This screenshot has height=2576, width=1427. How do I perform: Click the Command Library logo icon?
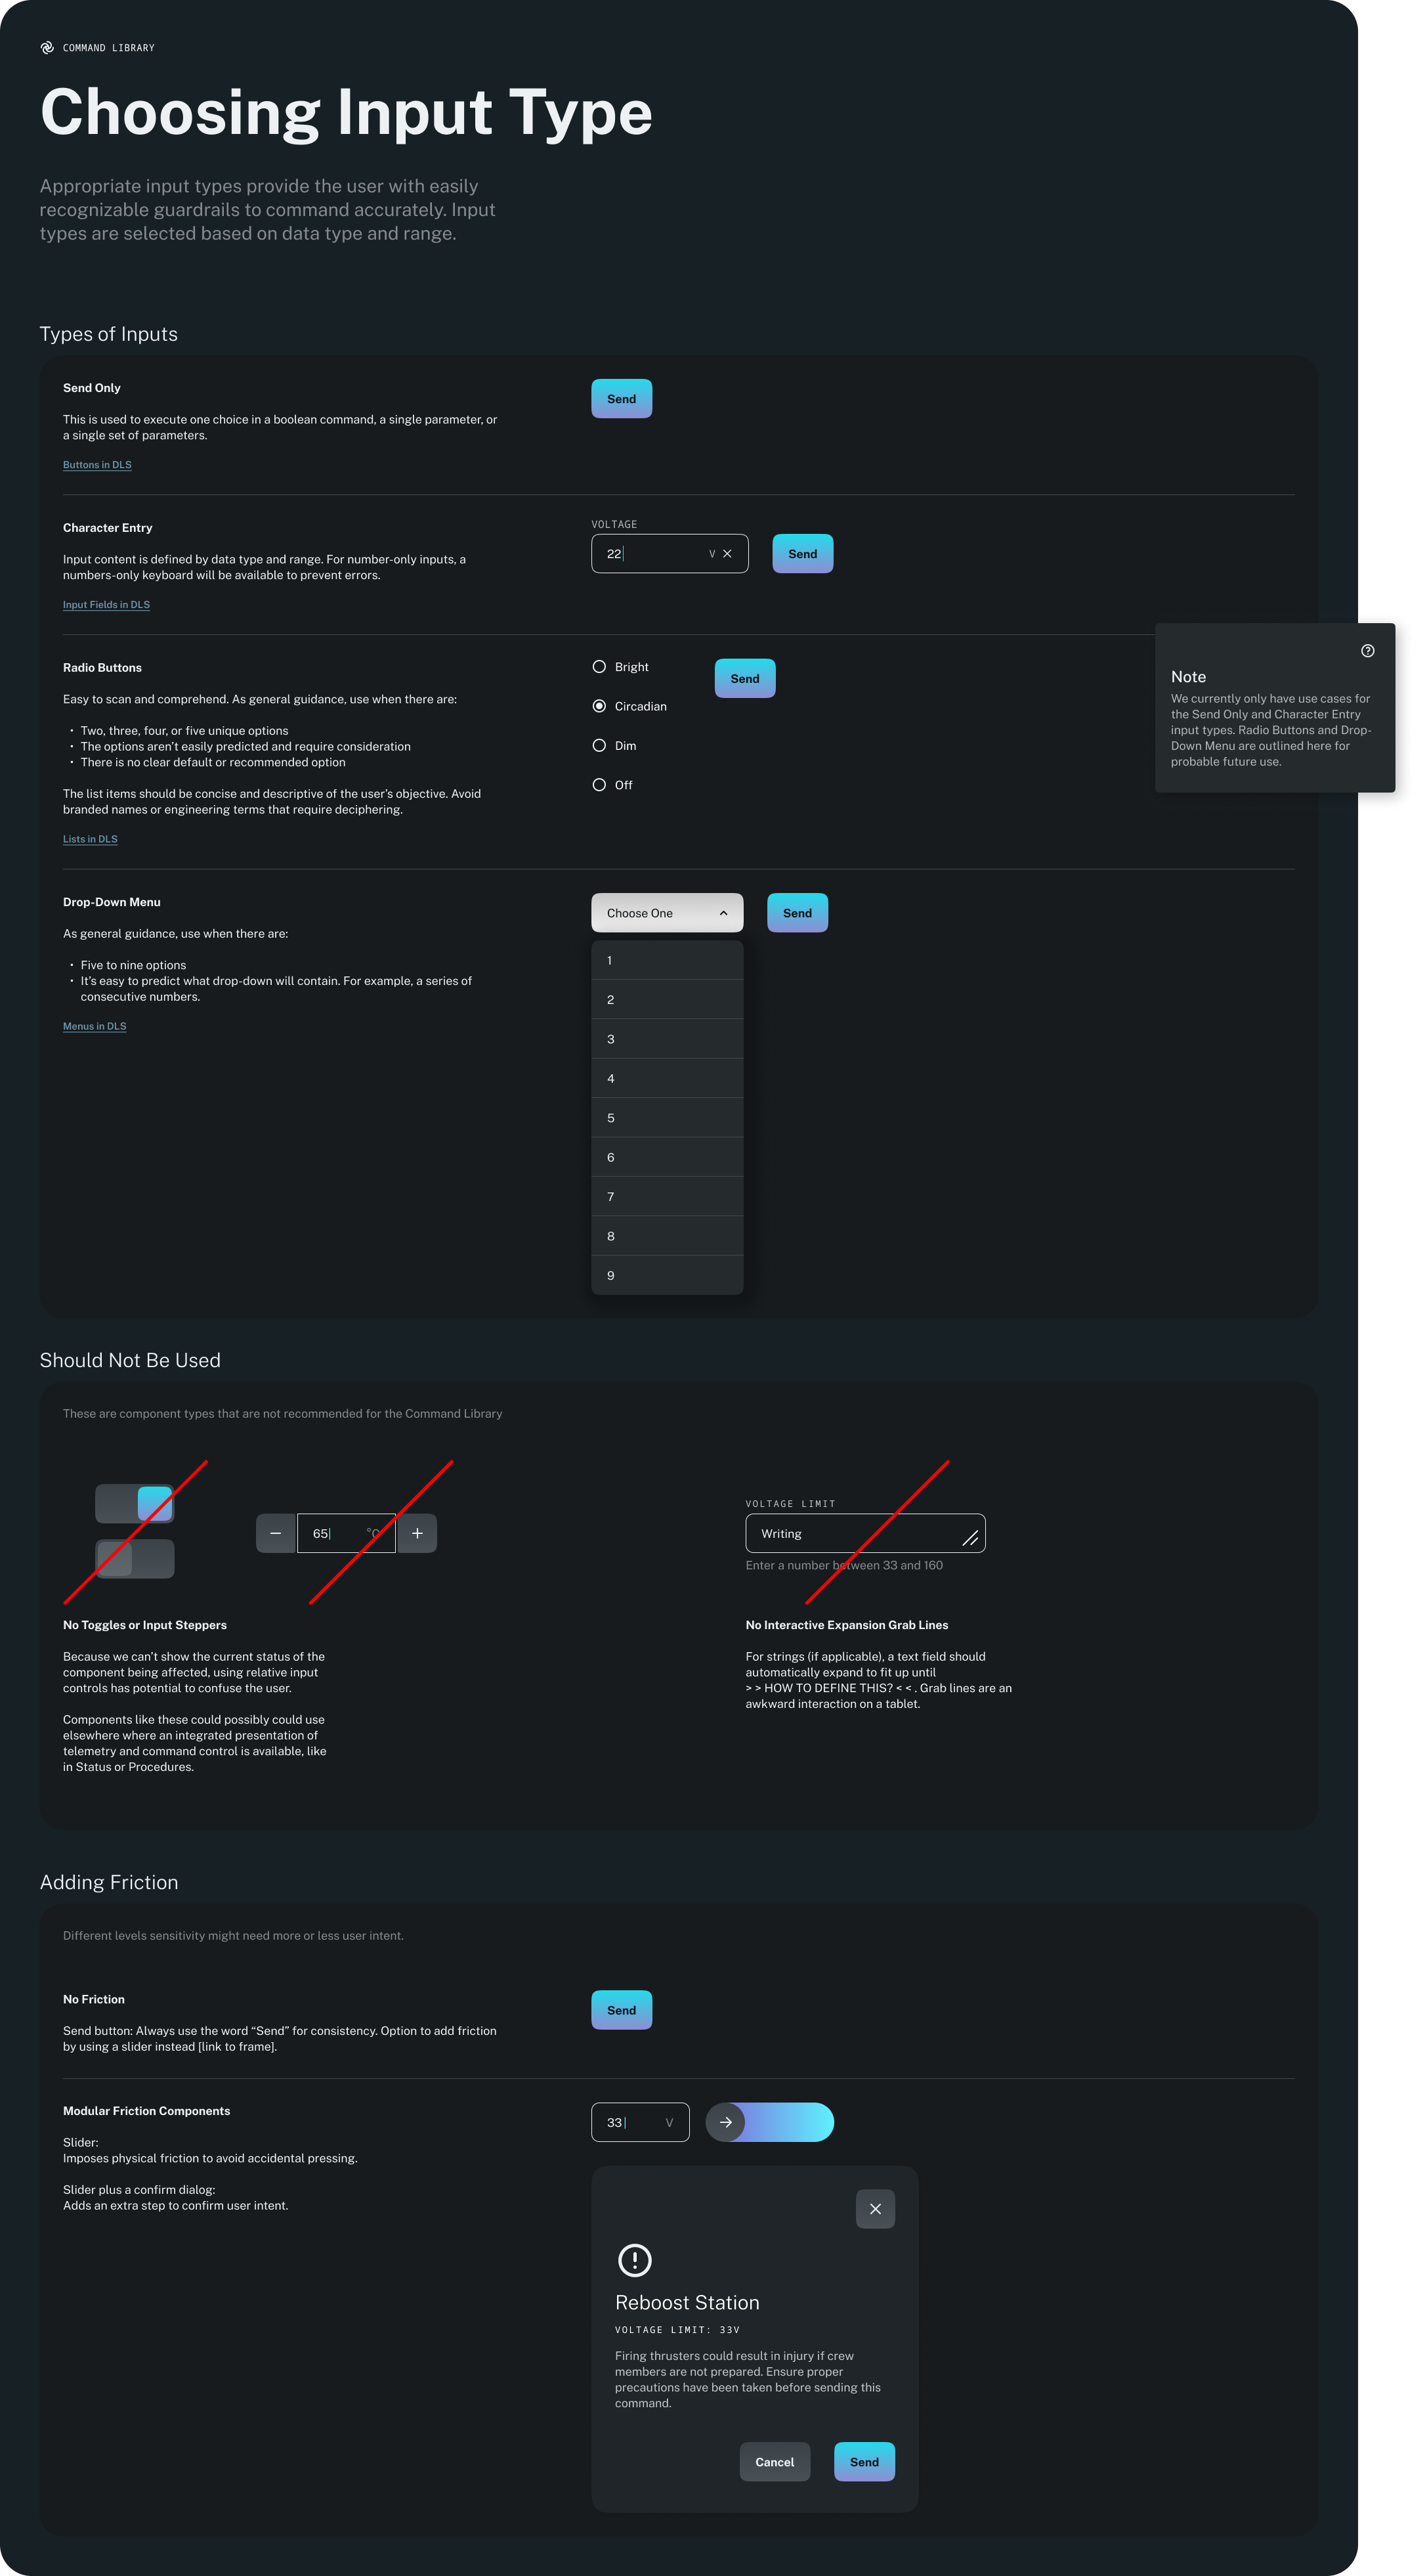pos(47,48)
